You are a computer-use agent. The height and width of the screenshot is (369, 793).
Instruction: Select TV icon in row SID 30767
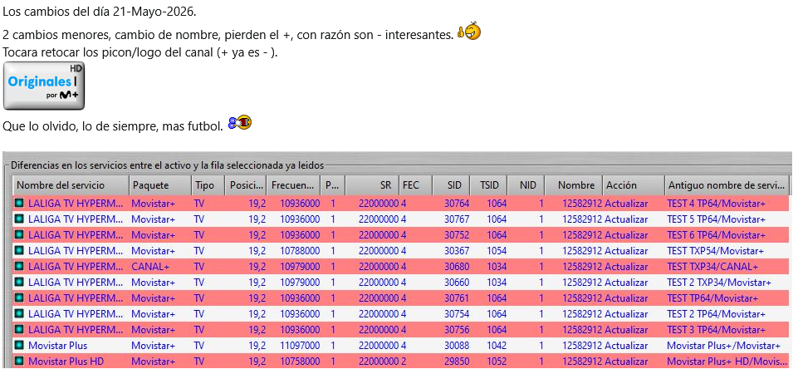20,219
